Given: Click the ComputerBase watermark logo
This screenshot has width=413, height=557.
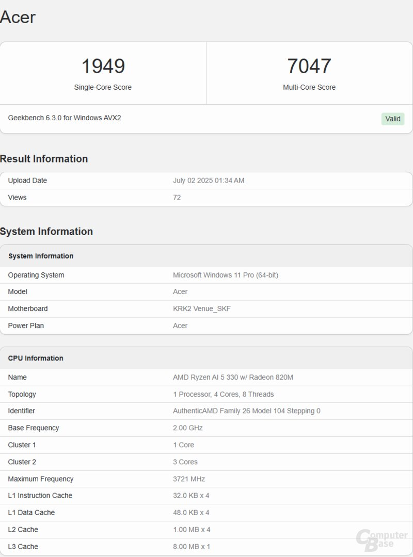Looking at the screenshot, I should click(x=382, y=539).
